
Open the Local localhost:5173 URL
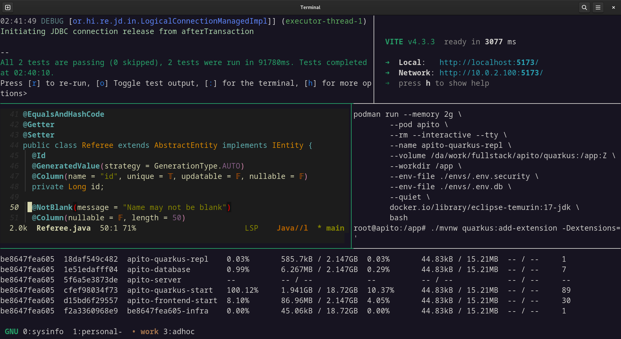pos(489,62)
